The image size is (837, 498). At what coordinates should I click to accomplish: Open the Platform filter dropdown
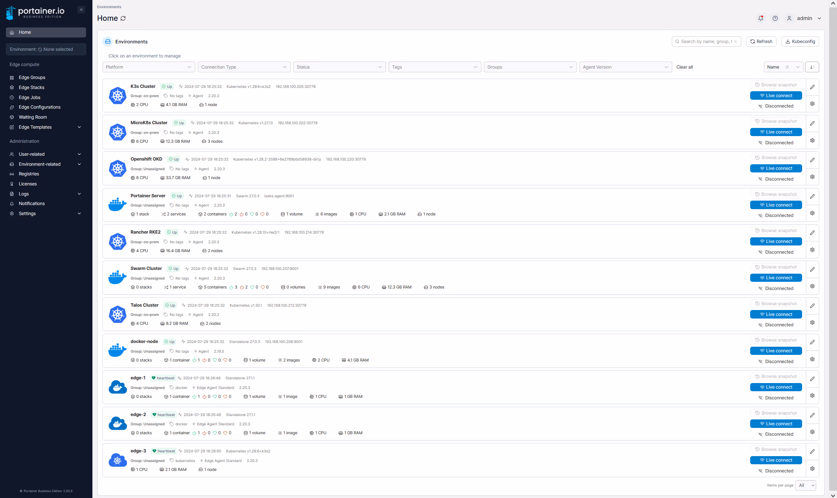tap(148, 67)
